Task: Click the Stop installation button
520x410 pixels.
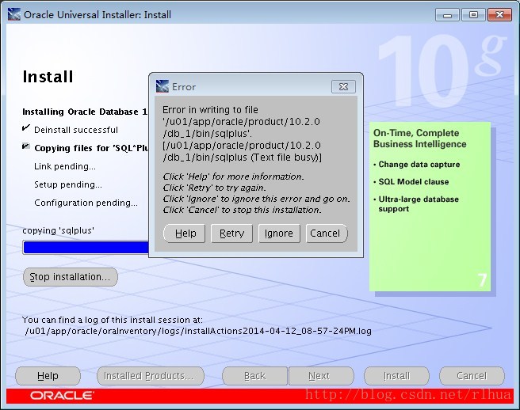Action: 71,277
